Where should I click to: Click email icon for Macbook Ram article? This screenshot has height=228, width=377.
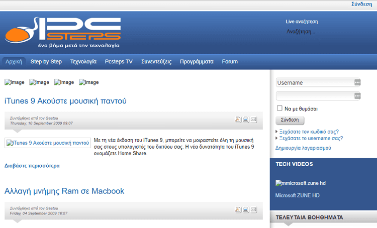pos(253,209)
